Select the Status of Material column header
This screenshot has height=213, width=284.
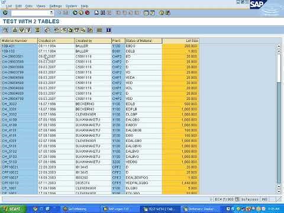click(144, 41)
